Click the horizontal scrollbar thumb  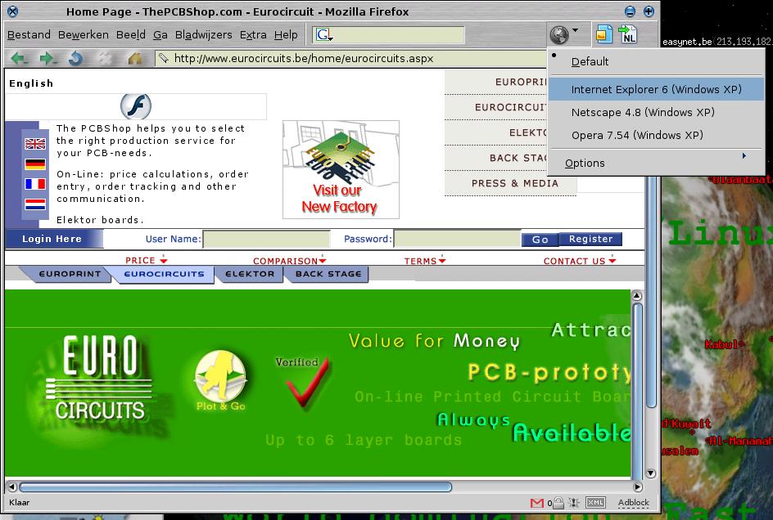click(x=235, y=487)
